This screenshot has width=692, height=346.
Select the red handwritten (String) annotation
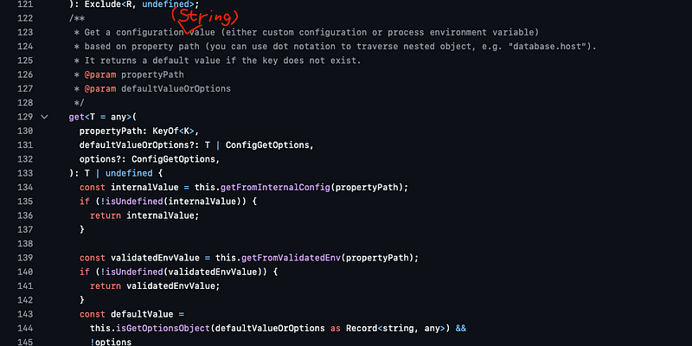204,20
